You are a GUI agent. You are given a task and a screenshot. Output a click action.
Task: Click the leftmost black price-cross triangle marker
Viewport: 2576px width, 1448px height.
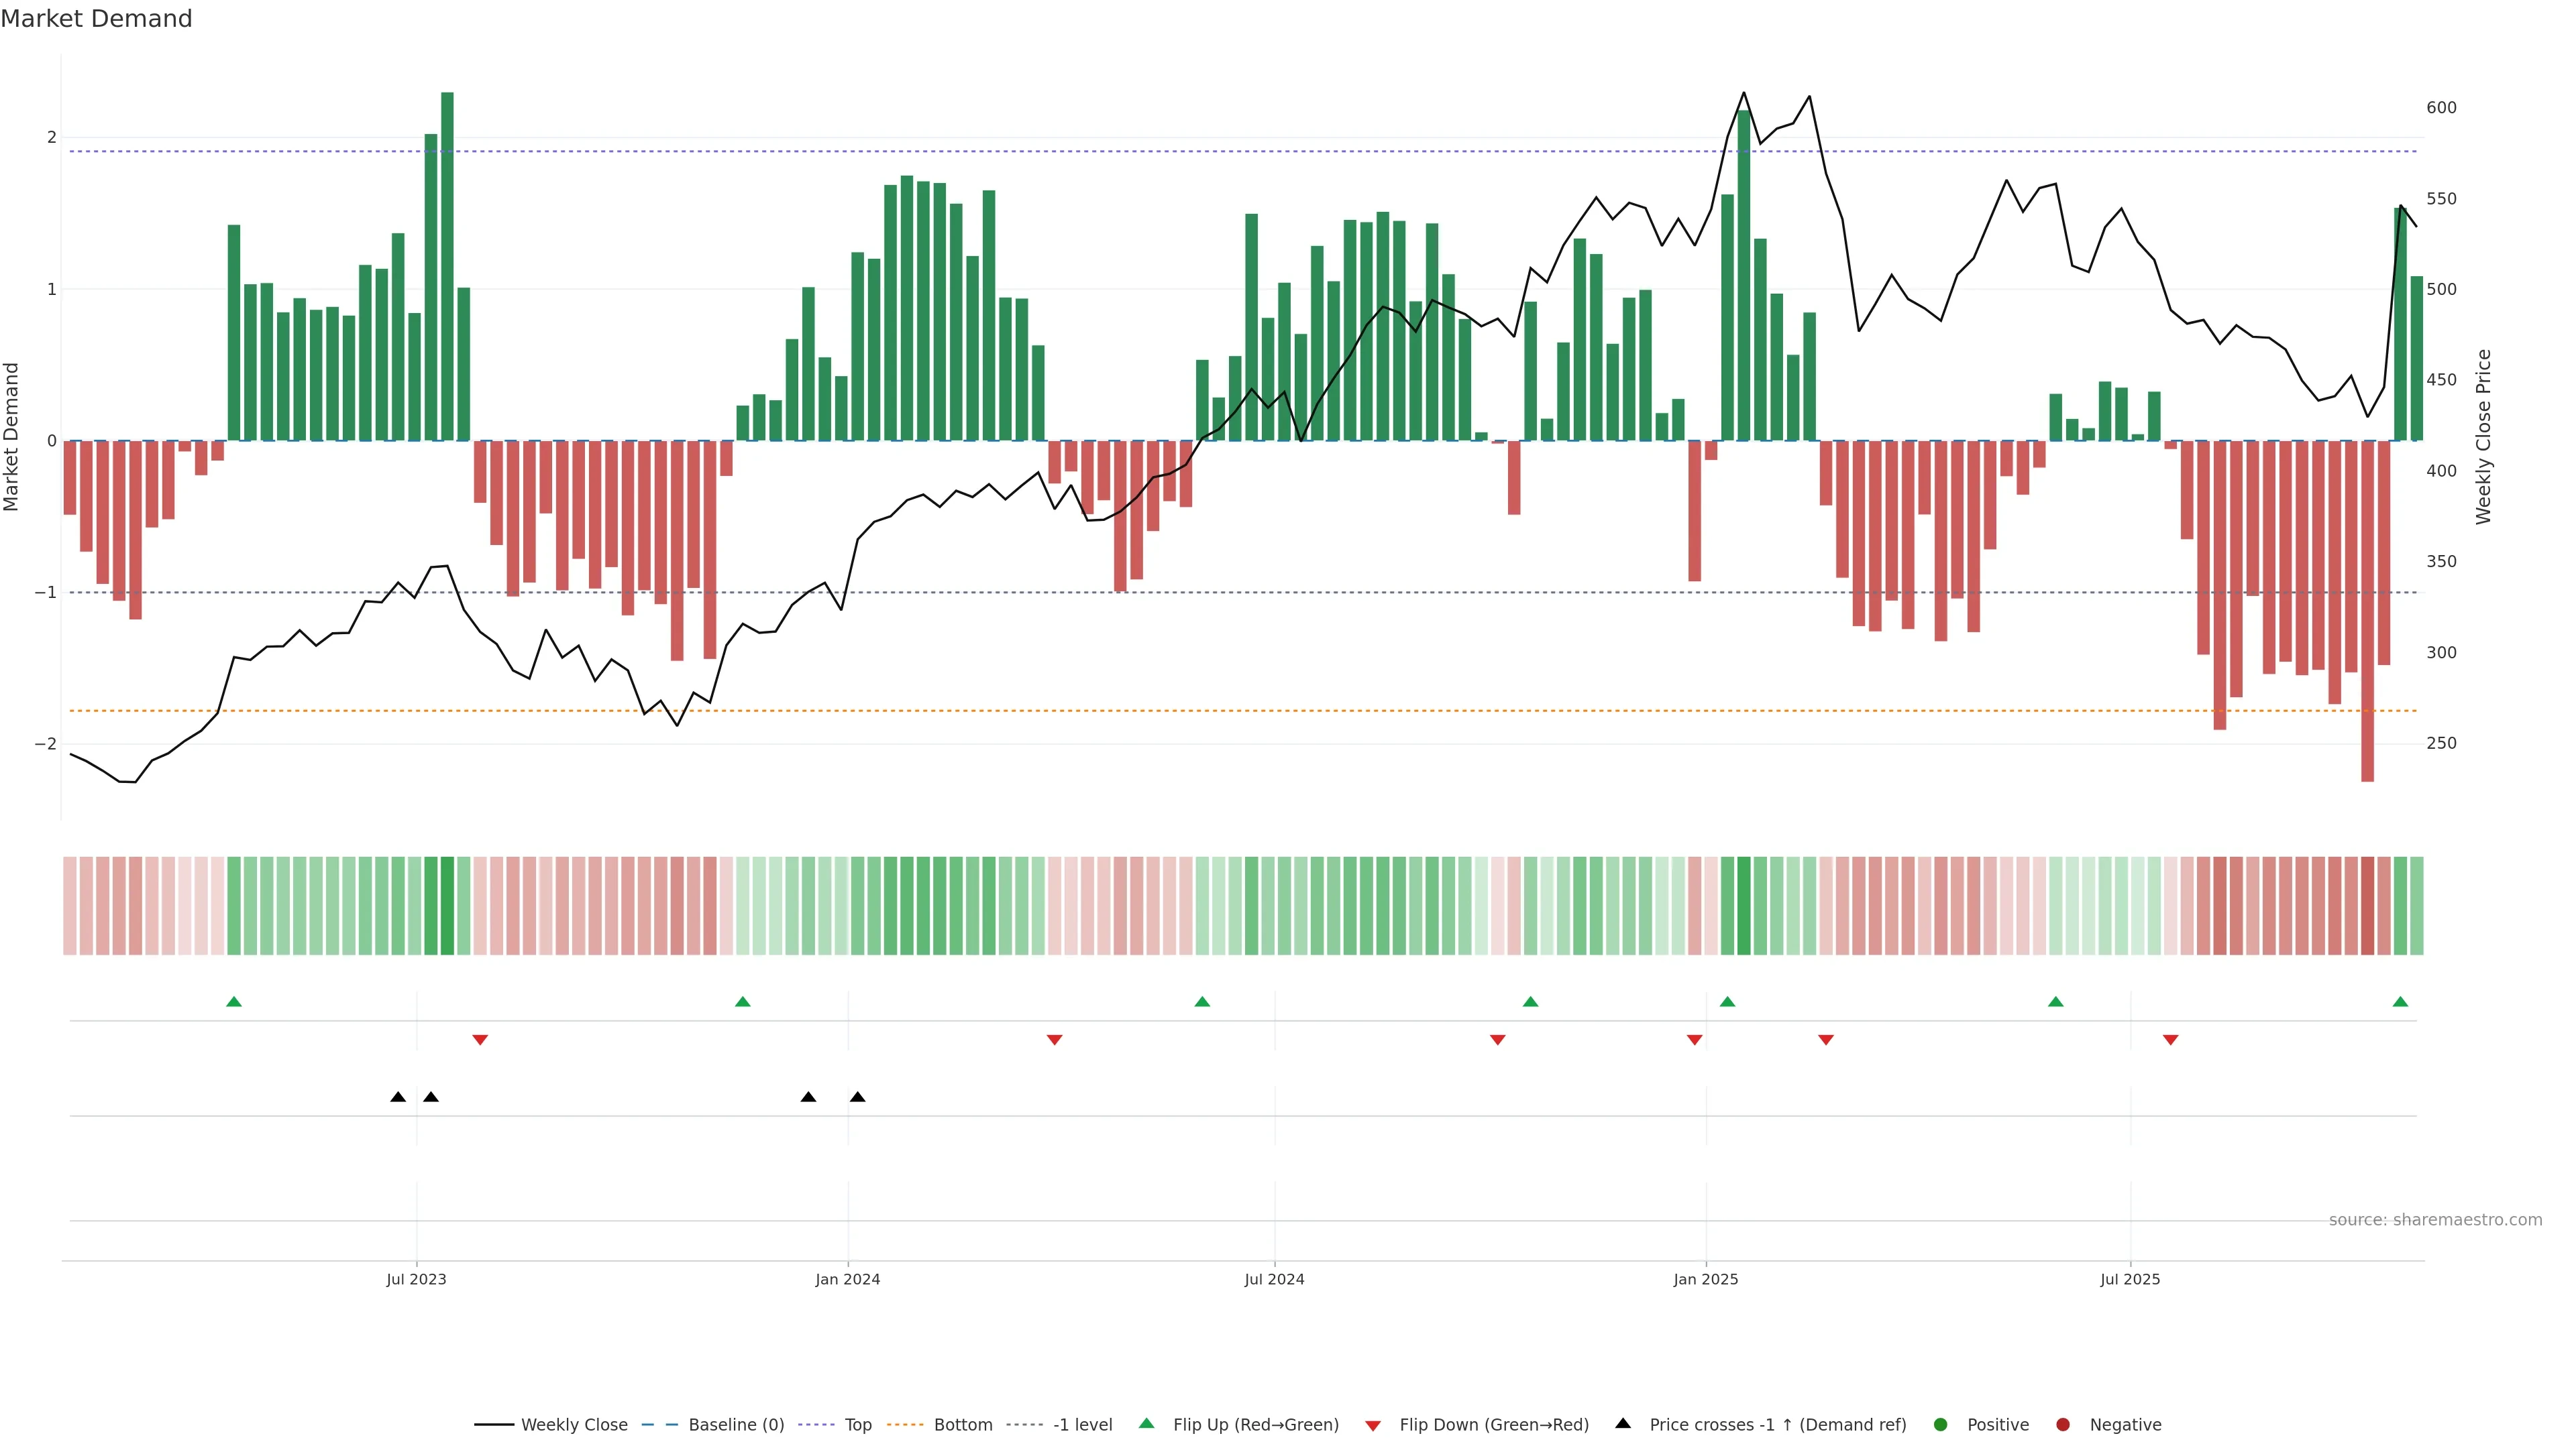point(398,1097)
